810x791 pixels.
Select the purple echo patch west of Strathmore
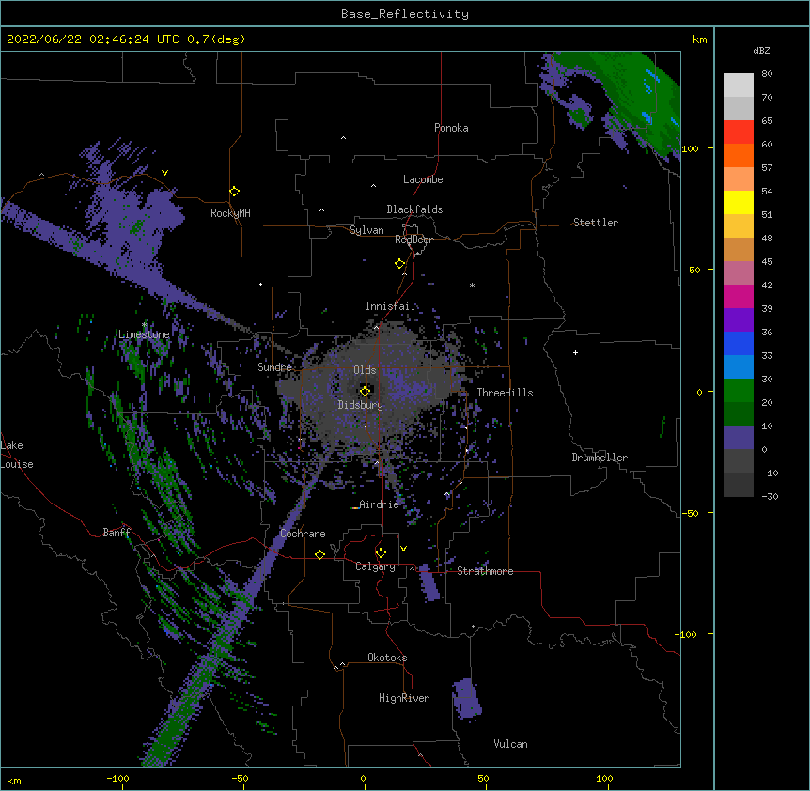428,582
